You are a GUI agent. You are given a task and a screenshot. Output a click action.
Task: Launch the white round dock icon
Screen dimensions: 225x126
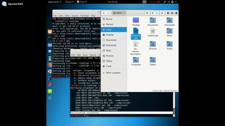coord(50,71)
